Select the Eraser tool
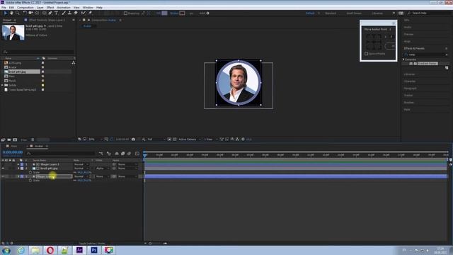Viewport: 453px width, 255px height. point(76,13)
